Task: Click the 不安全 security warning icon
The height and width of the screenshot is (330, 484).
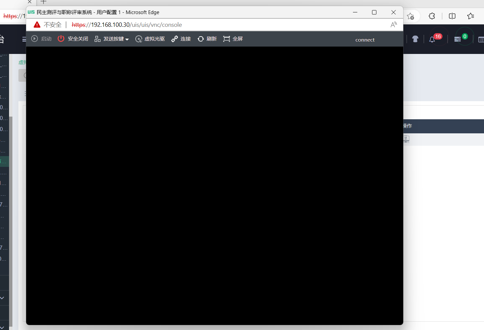Action: click(37, 25)
